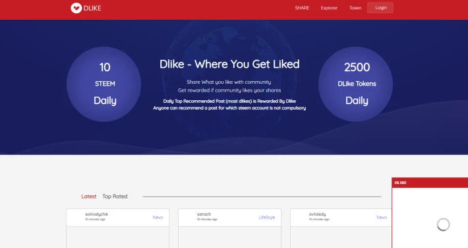Open soincelychik's profile name
Viewport: 468px width, 248px height.
pyautogui.click(x=96, y=214)
